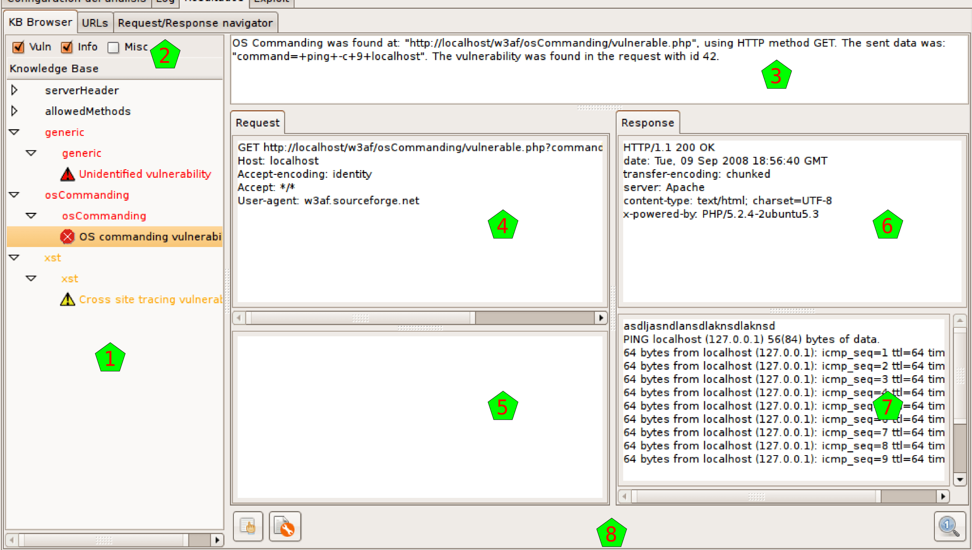Enable the Misc filter checkbox
The width and height of the screenshot is (972, 550).
click(113, 47)
